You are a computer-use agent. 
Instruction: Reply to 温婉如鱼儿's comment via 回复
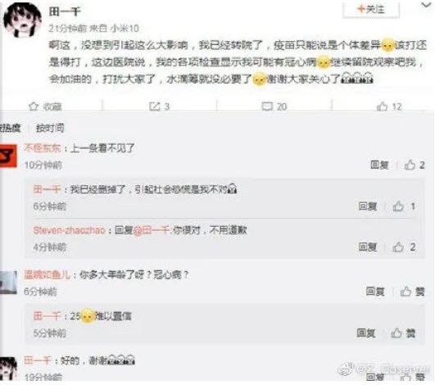[375, 292]
